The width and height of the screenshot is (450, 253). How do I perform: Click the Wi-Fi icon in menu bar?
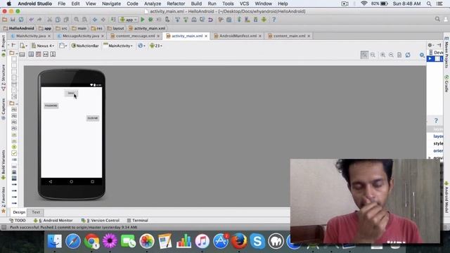pyautogui.click(x=364, y=4)
